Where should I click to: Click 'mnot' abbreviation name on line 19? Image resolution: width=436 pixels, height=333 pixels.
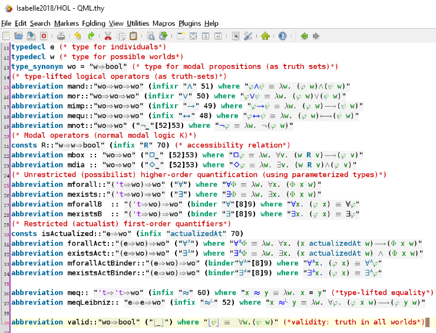tap(76, 126)
